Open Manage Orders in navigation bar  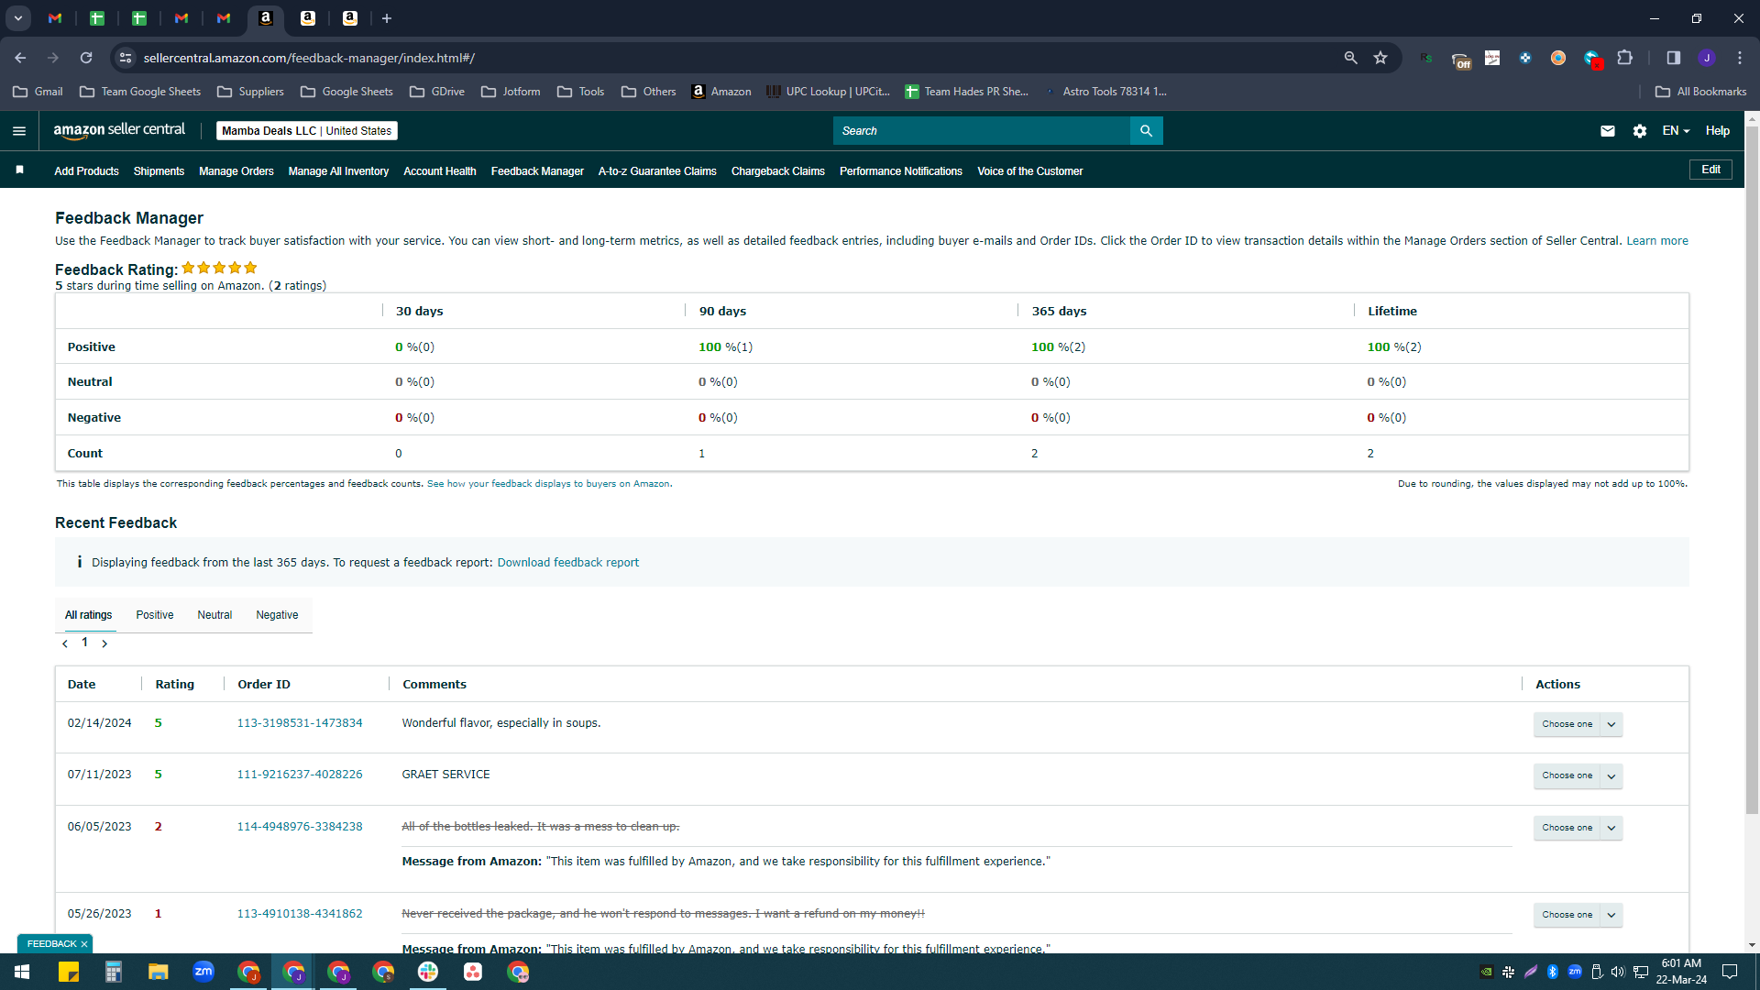point(236,171)
